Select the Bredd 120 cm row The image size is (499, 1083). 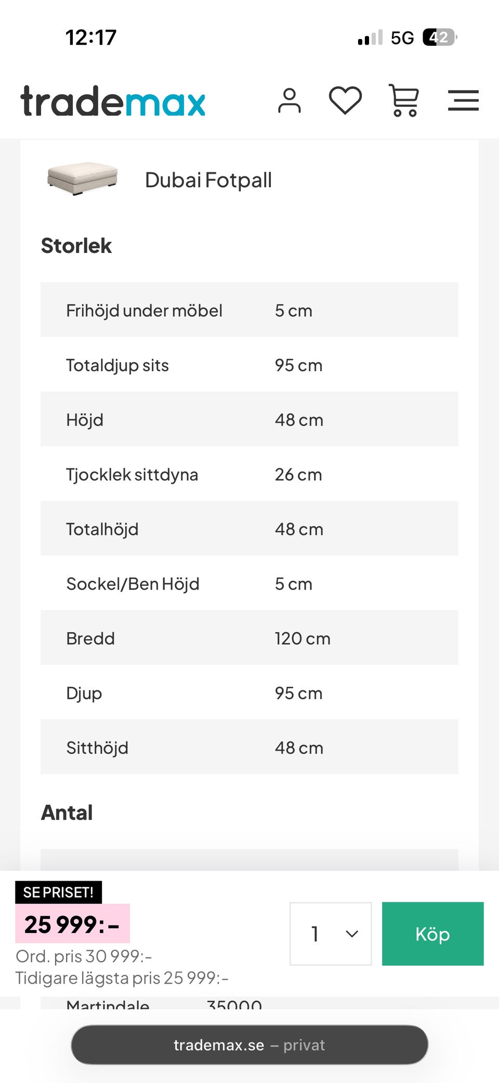(x=249, y=638)
